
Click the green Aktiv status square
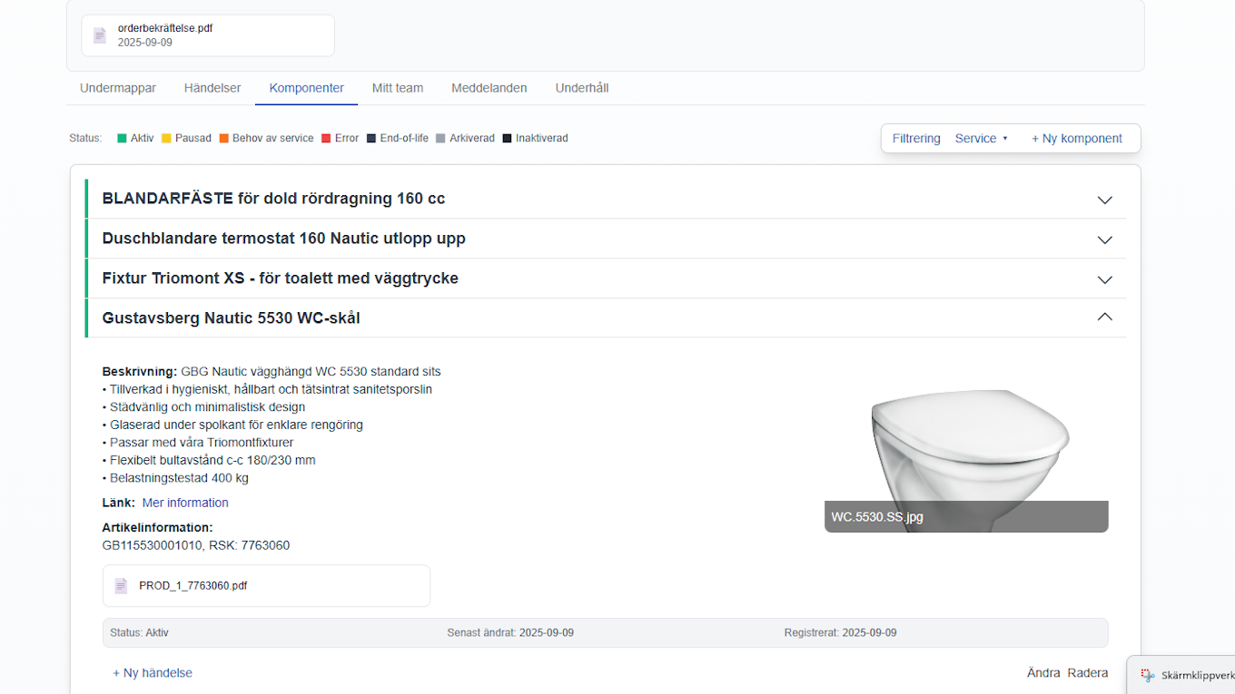[122, 139]
